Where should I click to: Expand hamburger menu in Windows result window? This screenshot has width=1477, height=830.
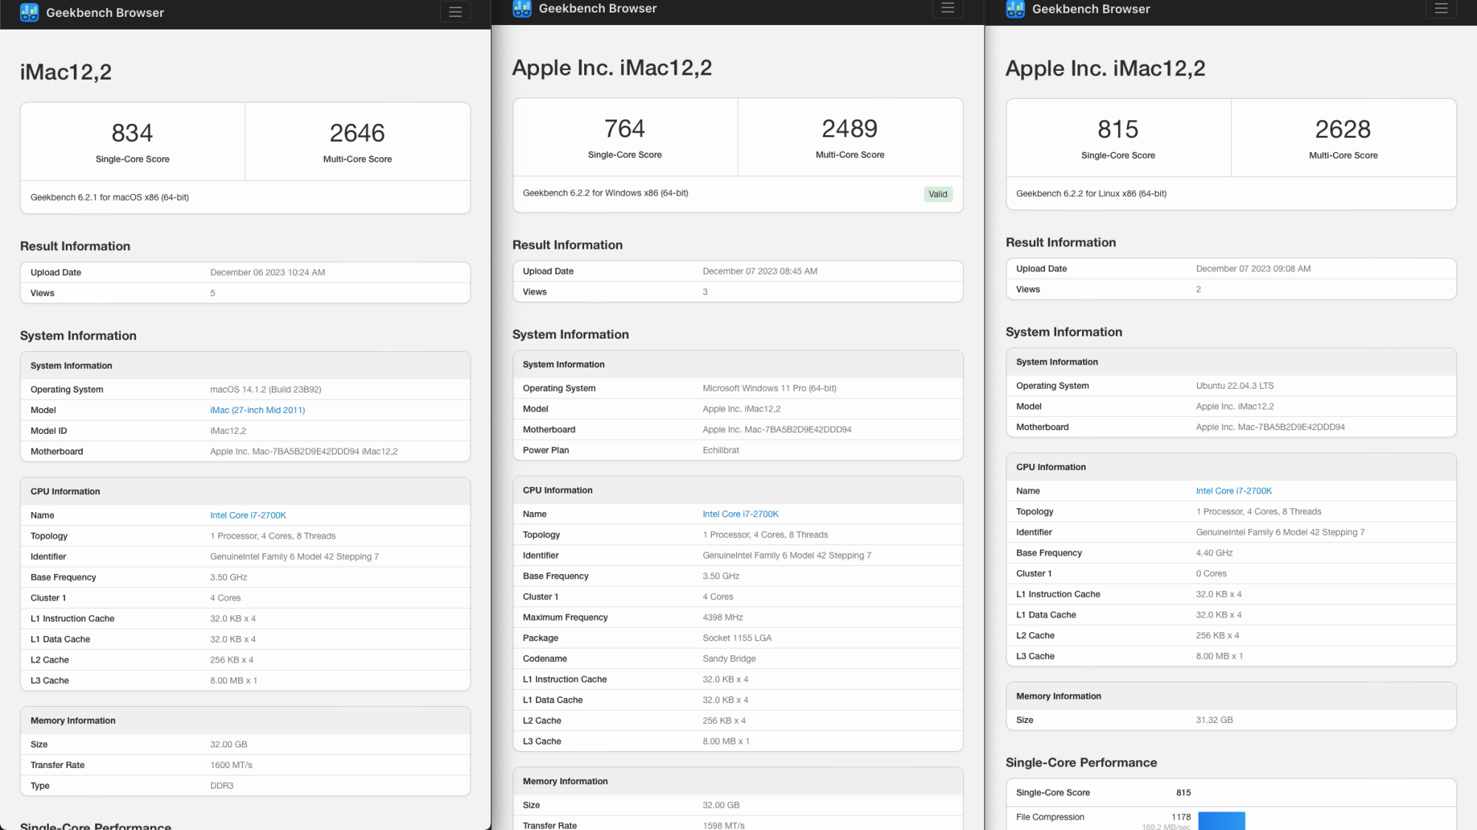click(947, 8)
